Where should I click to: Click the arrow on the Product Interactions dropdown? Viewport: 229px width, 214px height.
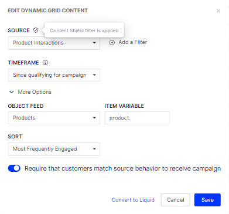pos(94,43)
